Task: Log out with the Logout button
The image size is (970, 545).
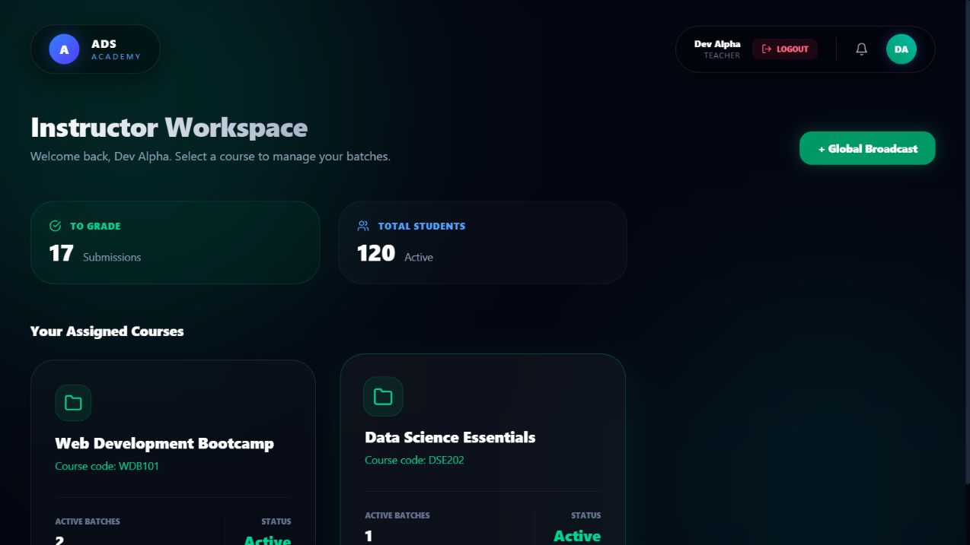Action: point(785,49)
